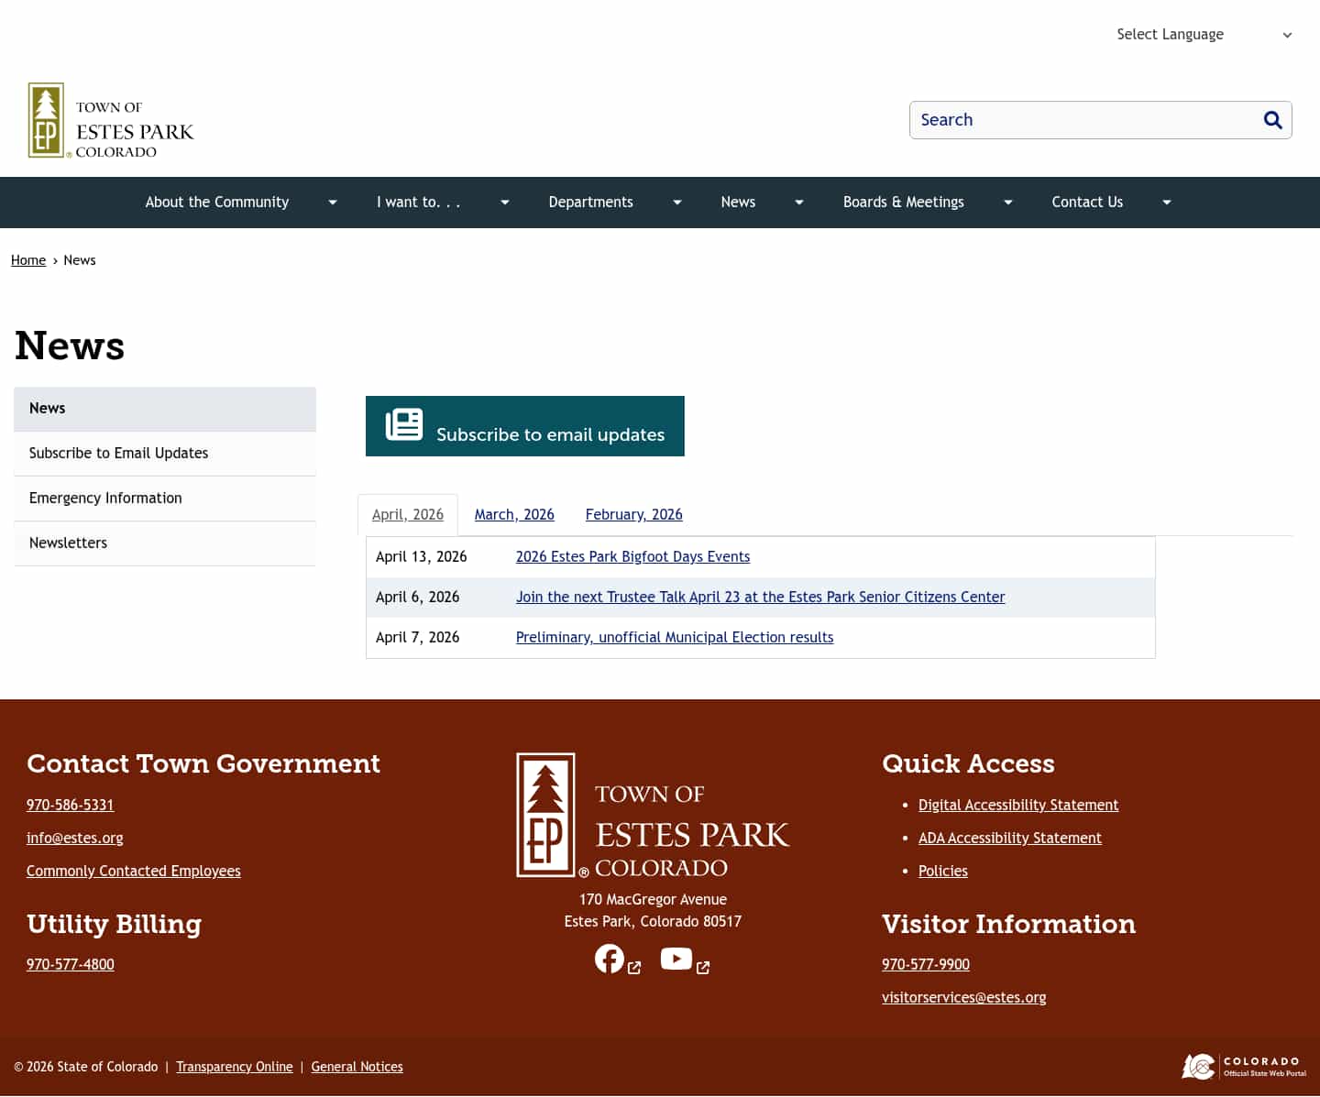The height and width of the screenshot is (1097, 1320).
Task: Click the search magnifier icon
Action: click(x=1272, y=120)
